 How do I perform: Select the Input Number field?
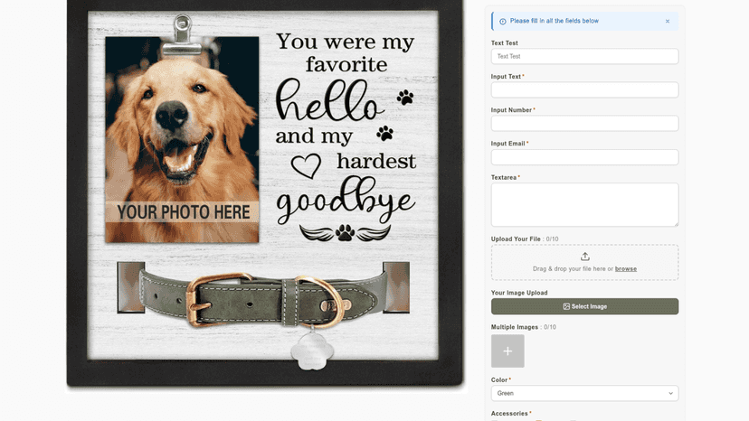584,123
